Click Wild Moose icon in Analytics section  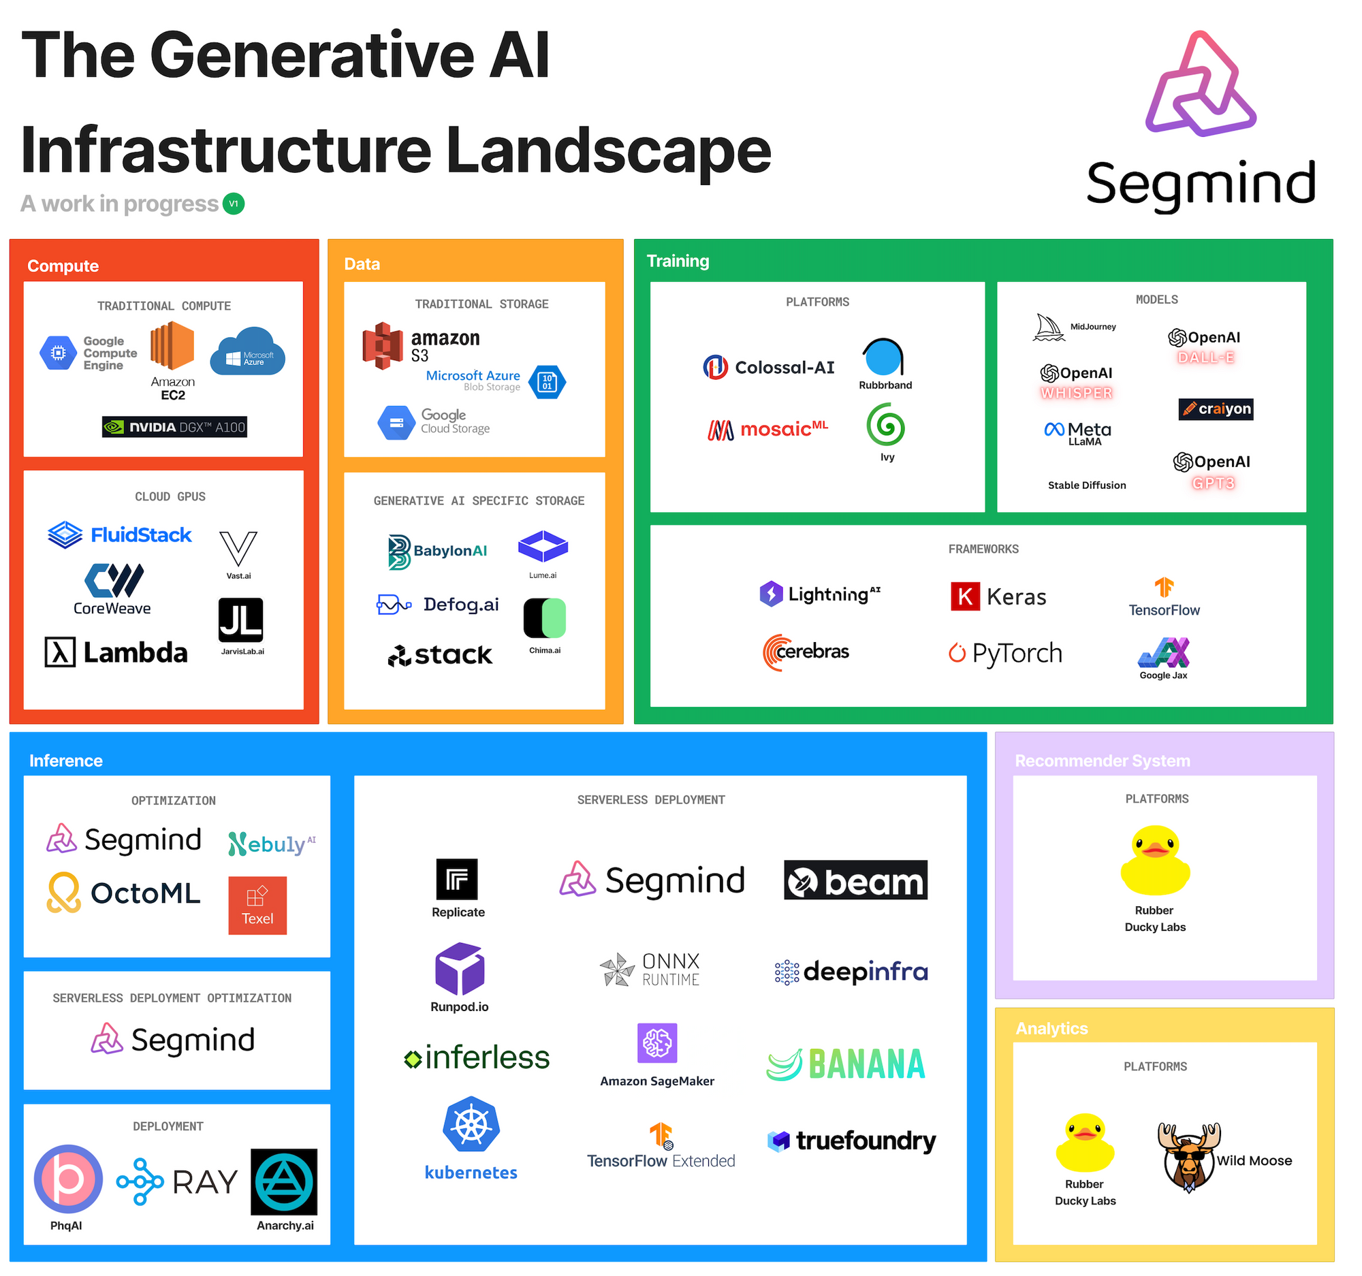tap(1200, 1151)
